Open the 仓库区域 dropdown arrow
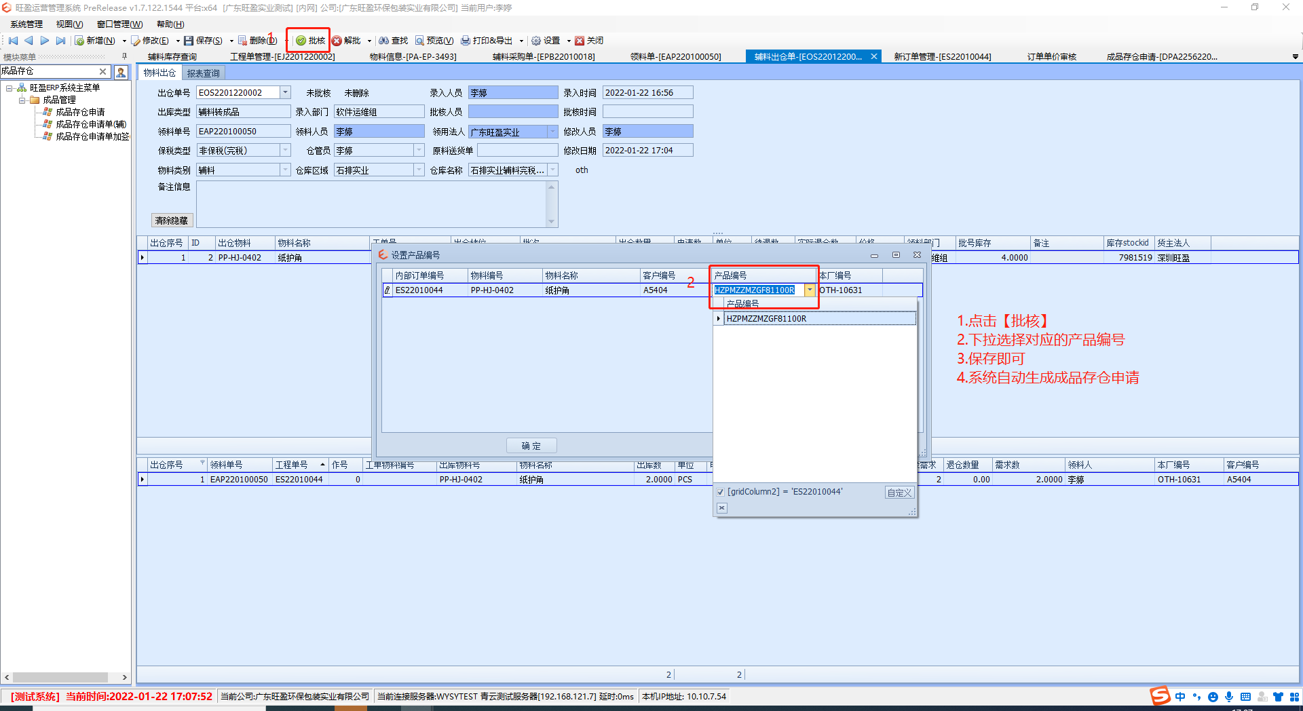This screenshot has width=1303, height=711. (x=419, y=170)
